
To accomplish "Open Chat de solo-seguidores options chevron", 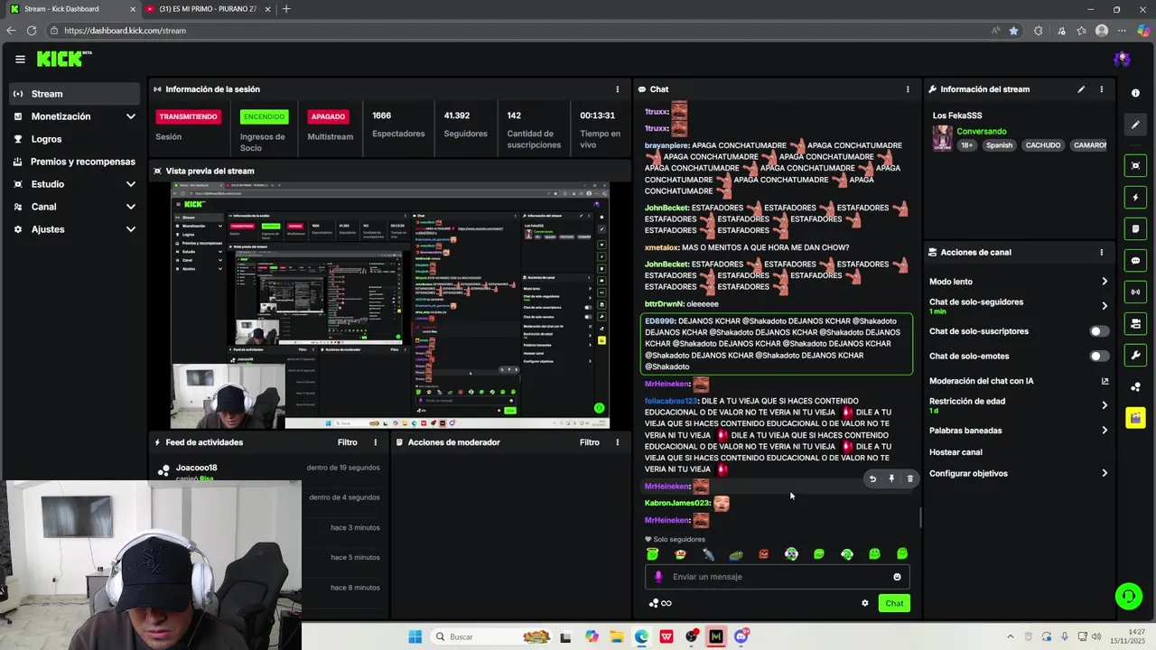I will pos(1104,306).
